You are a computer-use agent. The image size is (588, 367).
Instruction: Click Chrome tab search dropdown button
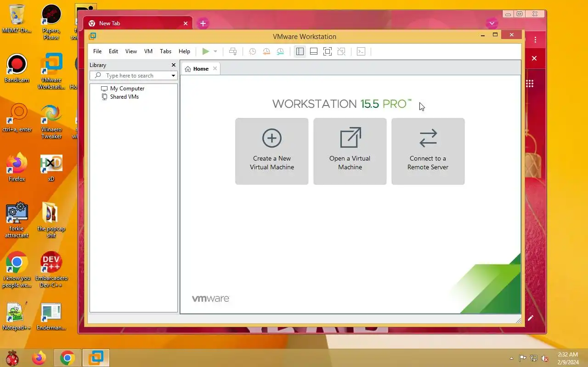click(492, 23)
